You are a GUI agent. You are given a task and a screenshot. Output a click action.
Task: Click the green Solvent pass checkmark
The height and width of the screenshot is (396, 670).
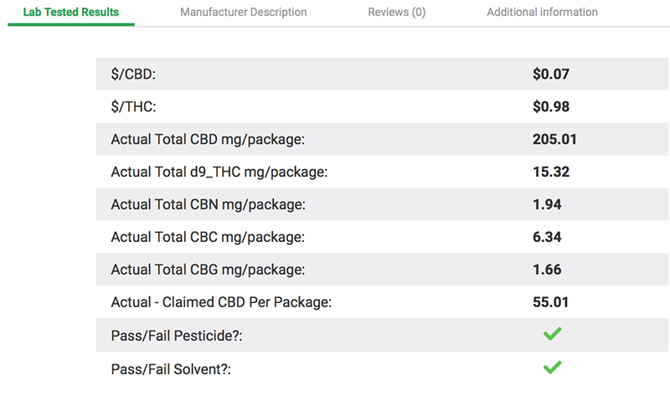[552, 368]
